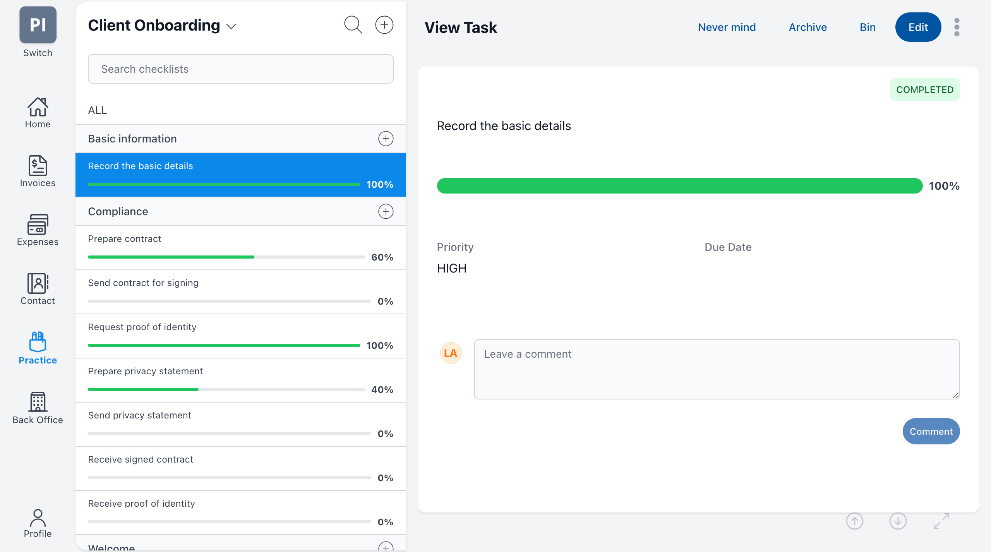The width and height of the screenshot is (991, 552).
Task: Click the expand fullscreen arrows icon
Action: (941, 521)
